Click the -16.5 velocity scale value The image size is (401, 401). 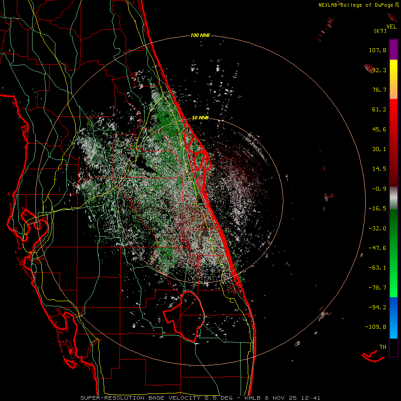377,209
